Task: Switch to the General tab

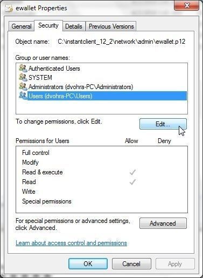Action: tap(22, 26)
